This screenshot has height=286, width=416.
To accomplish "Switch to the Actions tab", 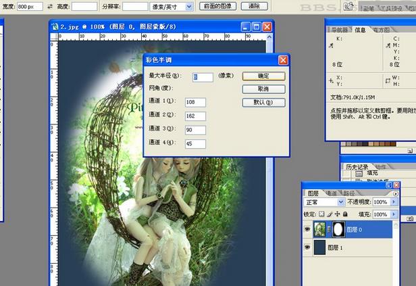I will tap(381, 167).
